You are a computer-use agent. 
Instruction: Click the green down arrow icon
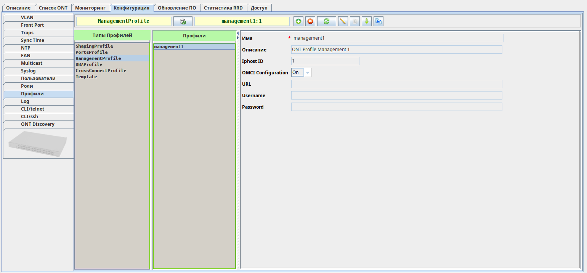(x=367, y=21)
